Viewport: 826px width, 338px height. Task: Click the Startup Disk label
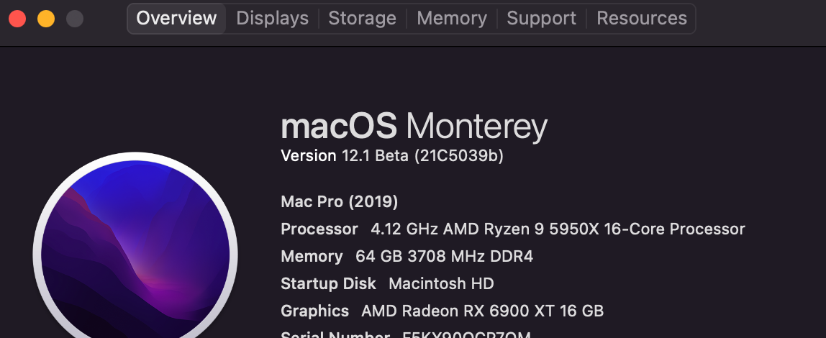coord(328,284)
